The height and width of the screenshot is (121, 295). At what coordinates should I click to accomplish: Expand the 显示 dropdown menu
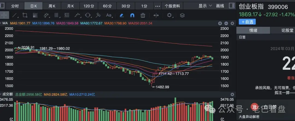(205, 6)
